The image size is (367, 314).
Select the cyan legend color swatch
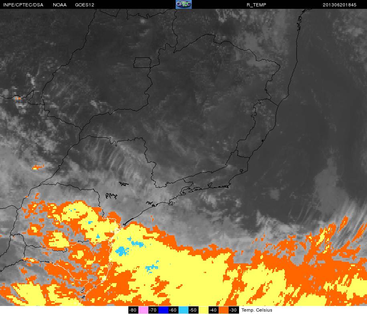pos(183,310)
